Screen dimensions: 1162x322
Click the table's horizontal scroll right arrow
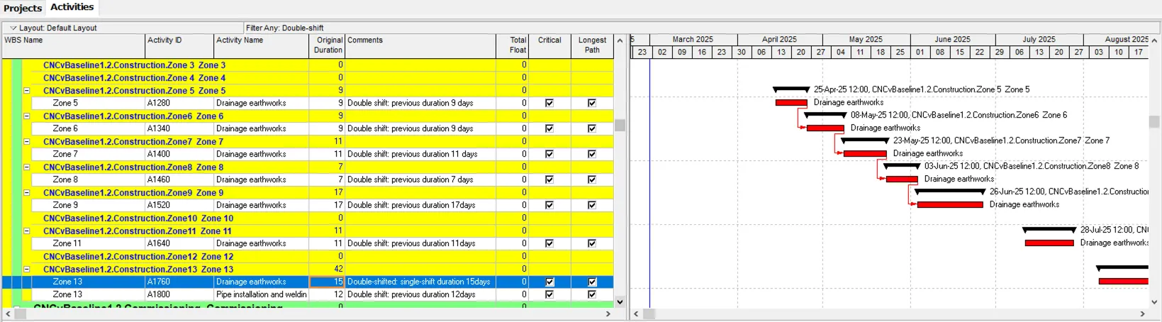pos(608,313)
